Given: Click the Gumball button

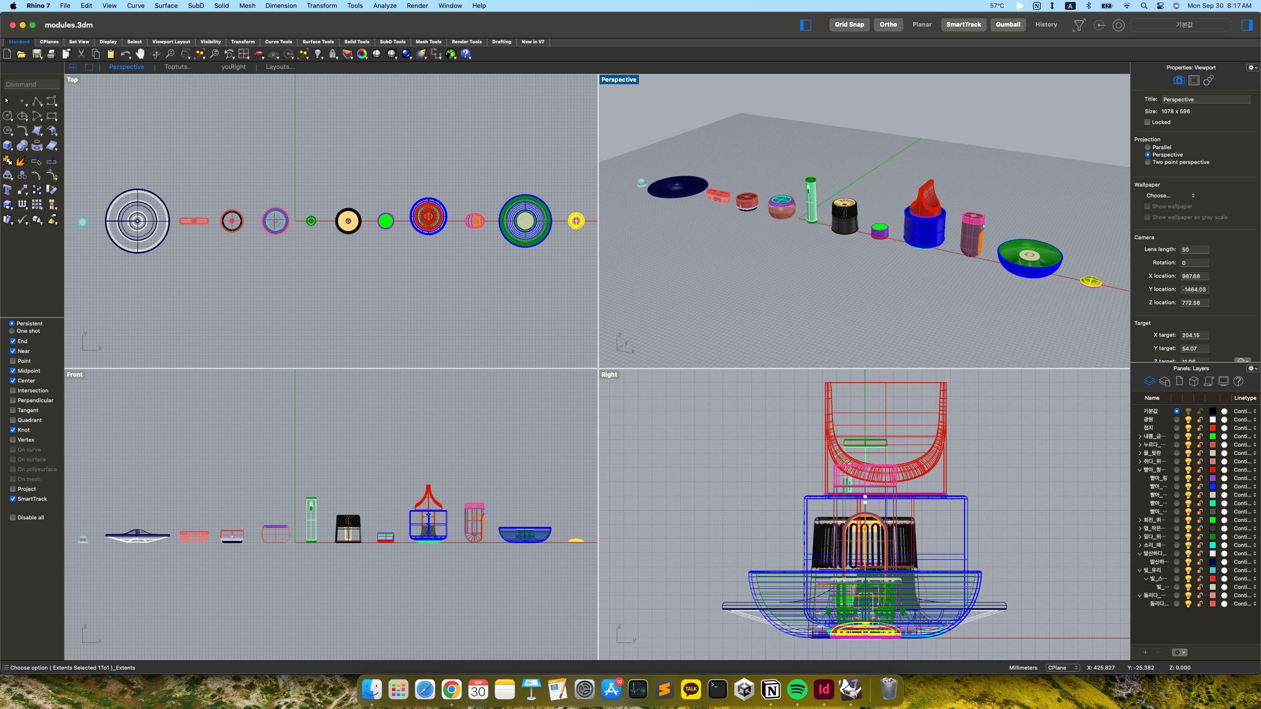Looking at the screenshot, I should (x=1008, y=25).
